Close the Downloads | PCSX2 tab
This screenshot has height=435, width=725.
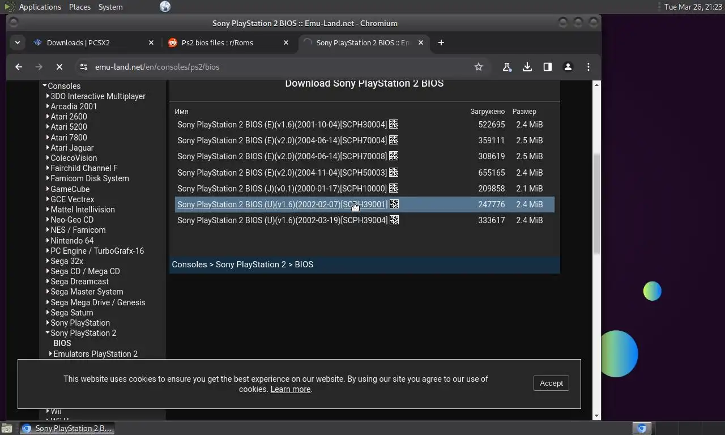151,42
